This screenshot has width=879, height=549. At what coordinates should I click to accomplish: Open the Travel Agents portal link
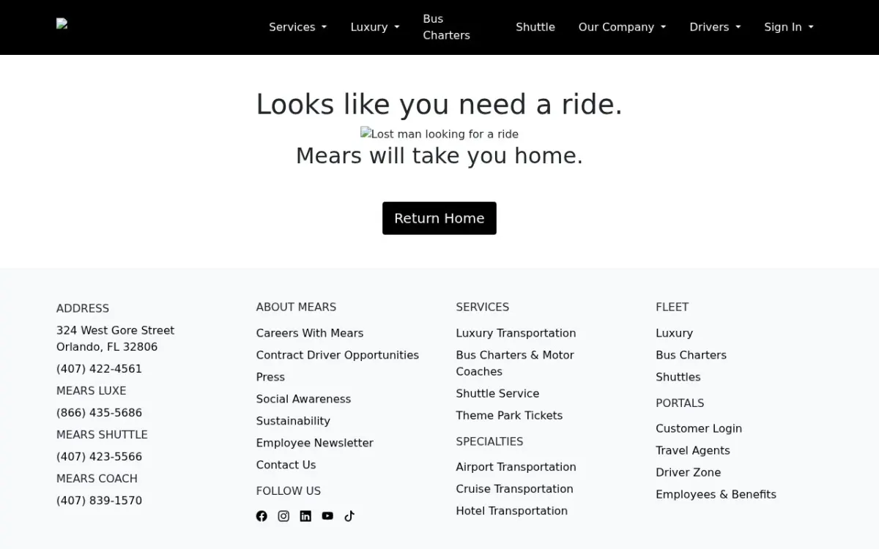[693, 450]
